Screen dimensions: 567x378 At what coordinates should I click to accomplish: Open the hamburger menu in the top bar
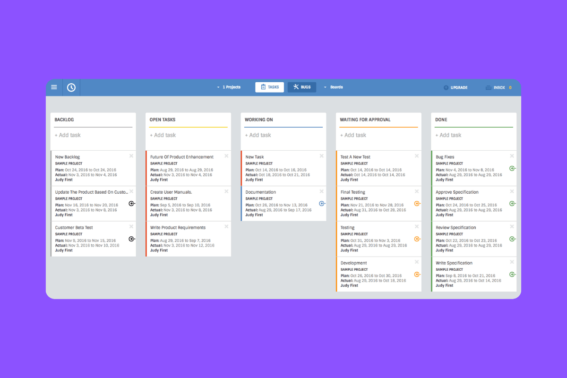54,87
